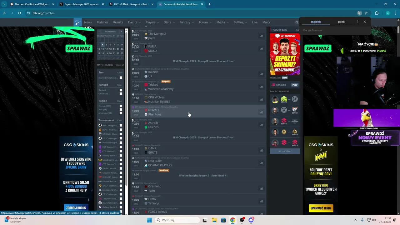Click SPRAWDŹ TERAZ ad button

321,208
